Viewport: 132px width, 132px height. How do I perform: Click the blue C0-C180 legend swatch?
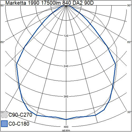pyautogui.click(x=4, y=124)
